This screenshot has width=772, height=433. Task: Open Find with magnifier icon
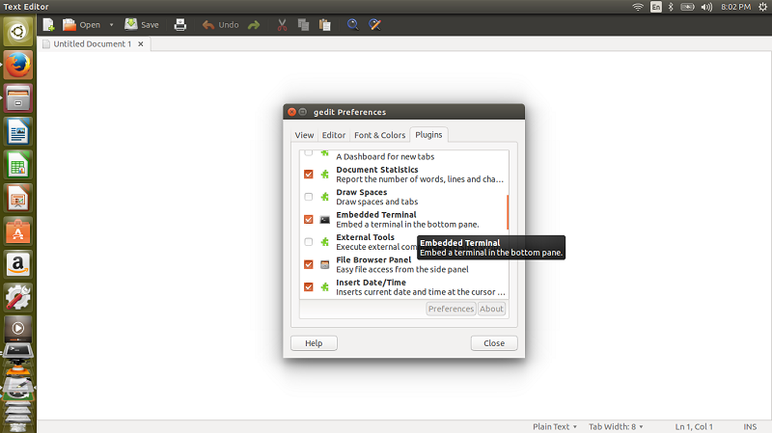tap(352, 25)
